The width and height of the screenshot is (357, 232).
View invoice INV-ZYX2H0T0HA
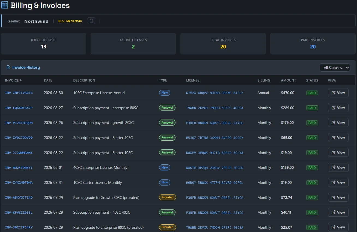click(338, 182)
